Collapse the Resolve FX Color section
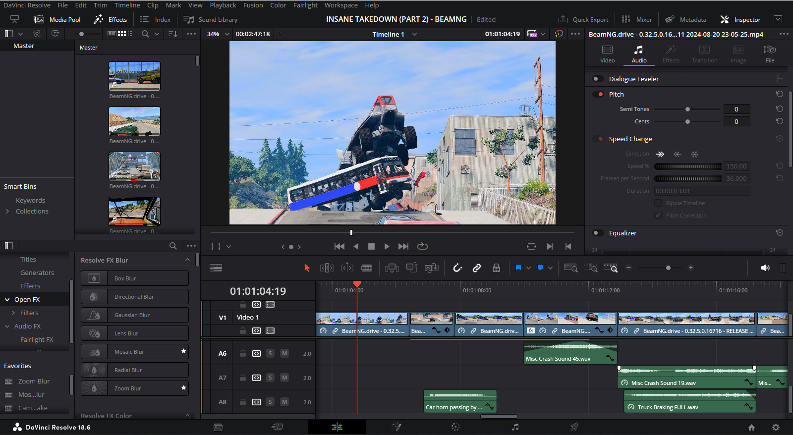 [x=187, y=415]
